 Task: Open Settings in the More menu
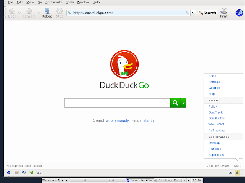coord(214,82)
